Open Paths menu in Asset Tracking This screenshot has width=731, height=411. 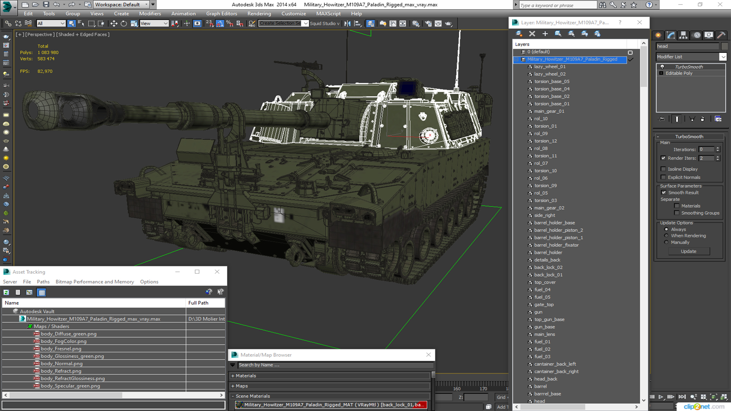43,282
